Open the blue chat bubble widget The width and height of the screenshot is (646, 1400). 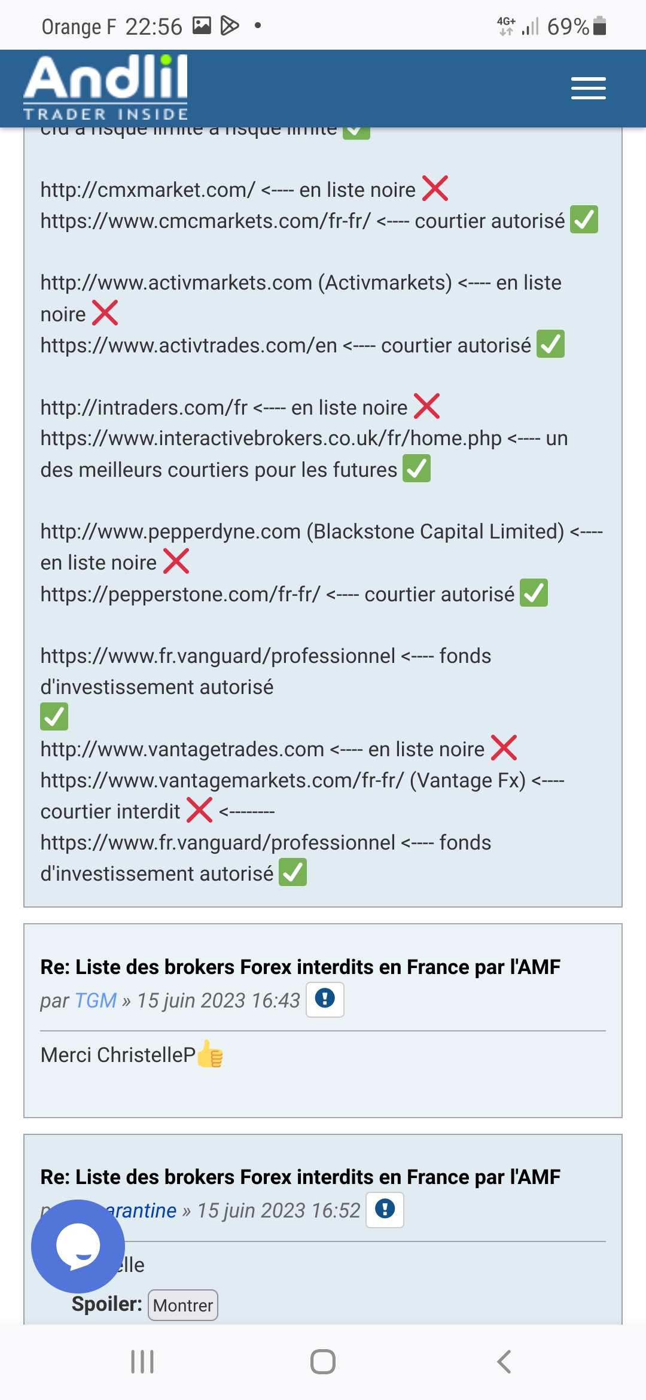point(78,1246)
